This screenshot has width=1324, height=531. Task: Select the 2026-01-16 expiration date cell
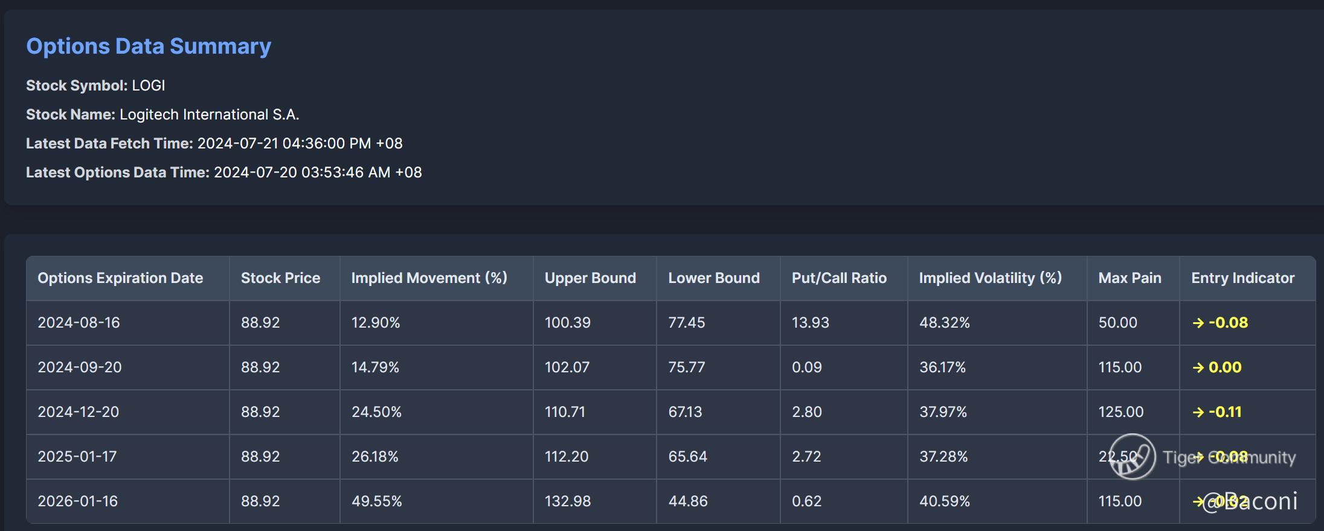click(x=78, y=501)
